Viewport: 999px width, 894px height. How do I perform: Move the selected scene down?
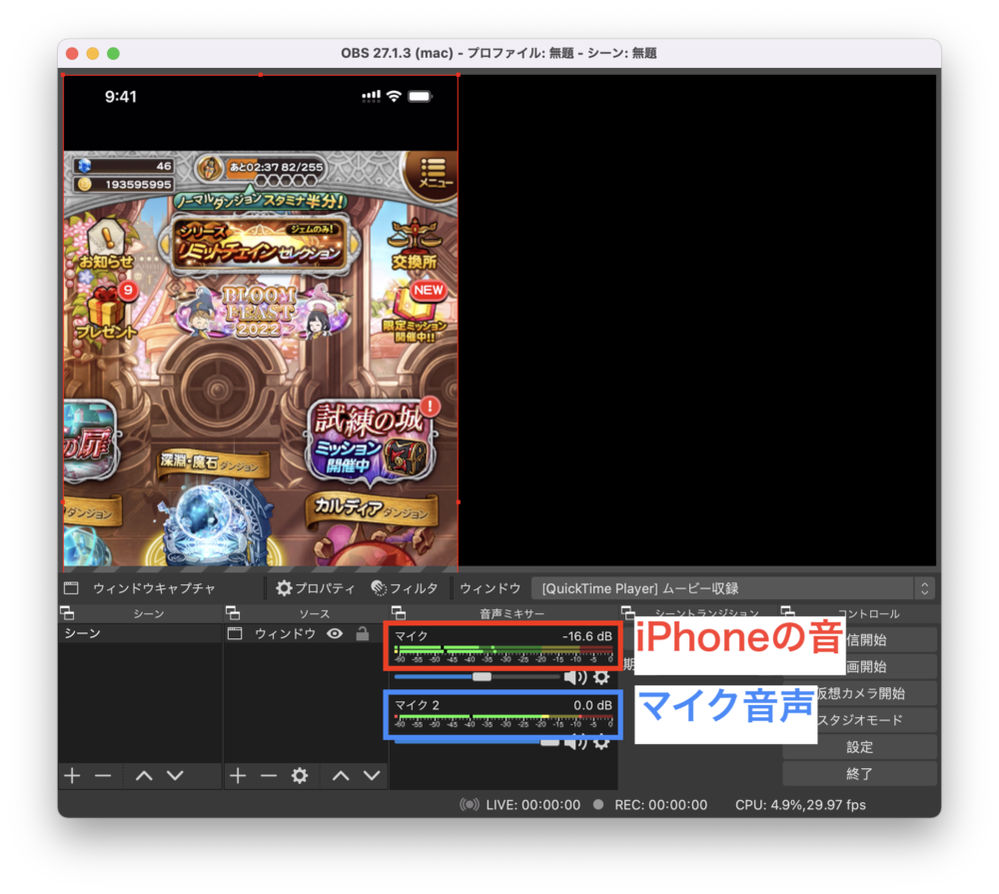[x=175, y=775]
